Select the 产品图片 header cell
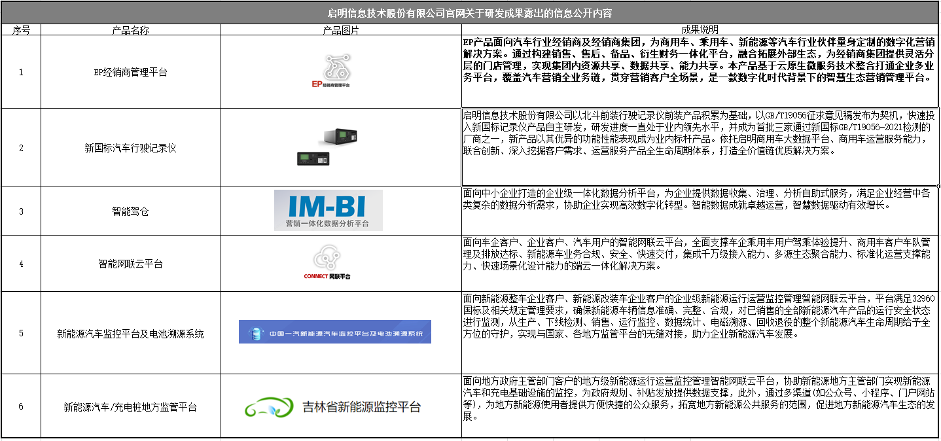Screen dimensions: 941x441 point(341,30)
